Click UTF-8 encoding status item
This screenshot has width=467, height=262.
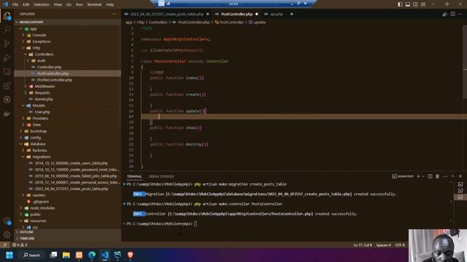click(400, 245)
